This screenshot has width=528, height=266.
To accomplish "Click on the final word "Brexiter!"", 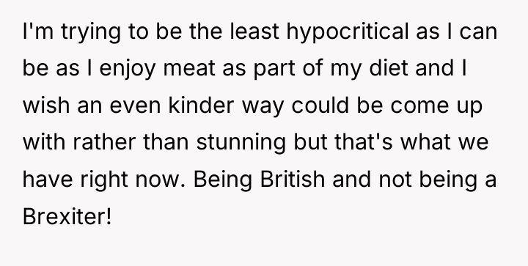I will [67, 216].
